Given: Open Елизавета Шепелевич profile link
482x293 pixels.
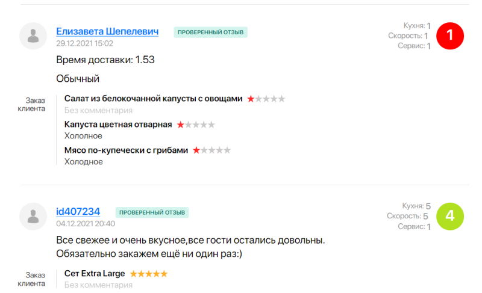Looking at the screenshot, I should pyautogui.click(x=107, y=31).
